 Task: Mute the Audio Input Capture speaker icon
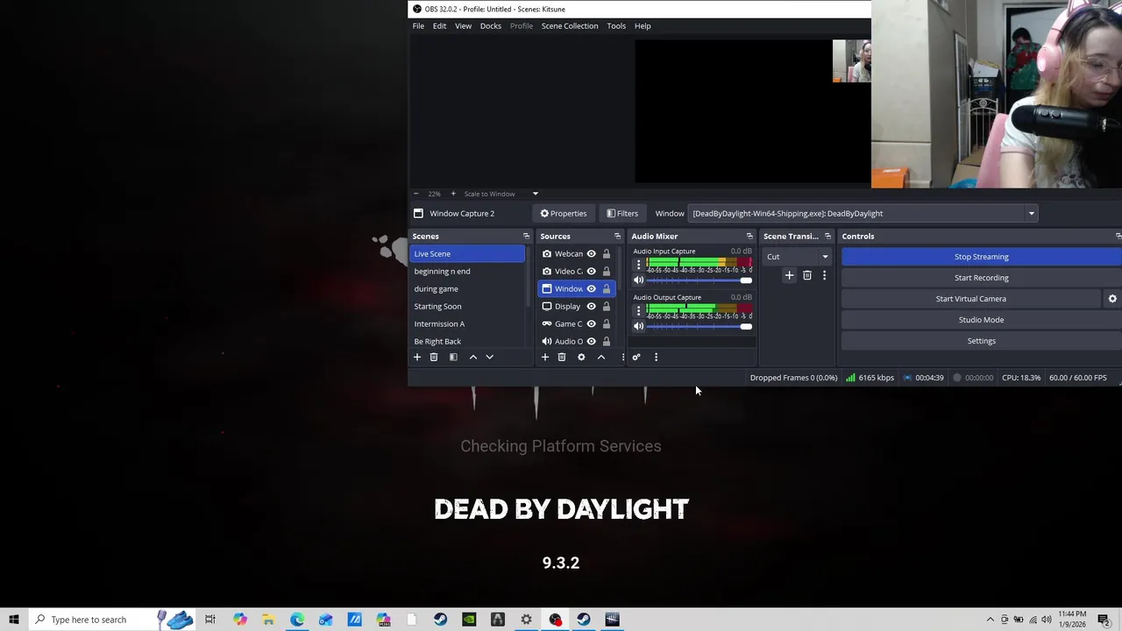(638, 280)
